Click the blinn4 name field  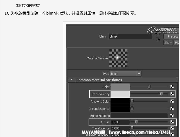[130, 36]
